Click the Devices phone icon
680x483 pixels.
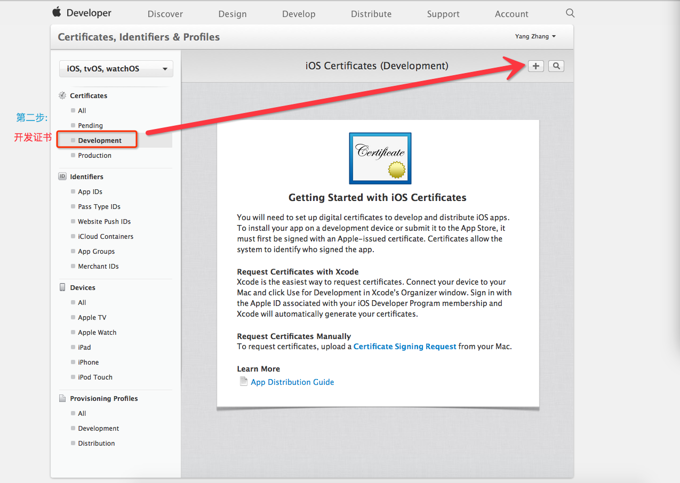[x=62, y=287]
